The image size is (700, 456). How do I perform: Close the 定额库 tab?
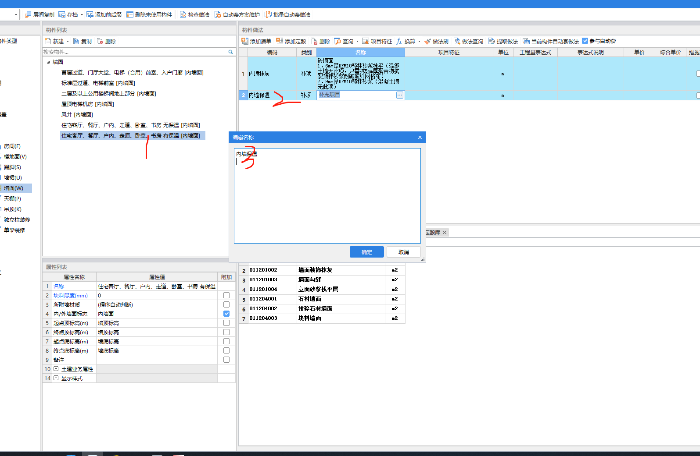point(445,232)
